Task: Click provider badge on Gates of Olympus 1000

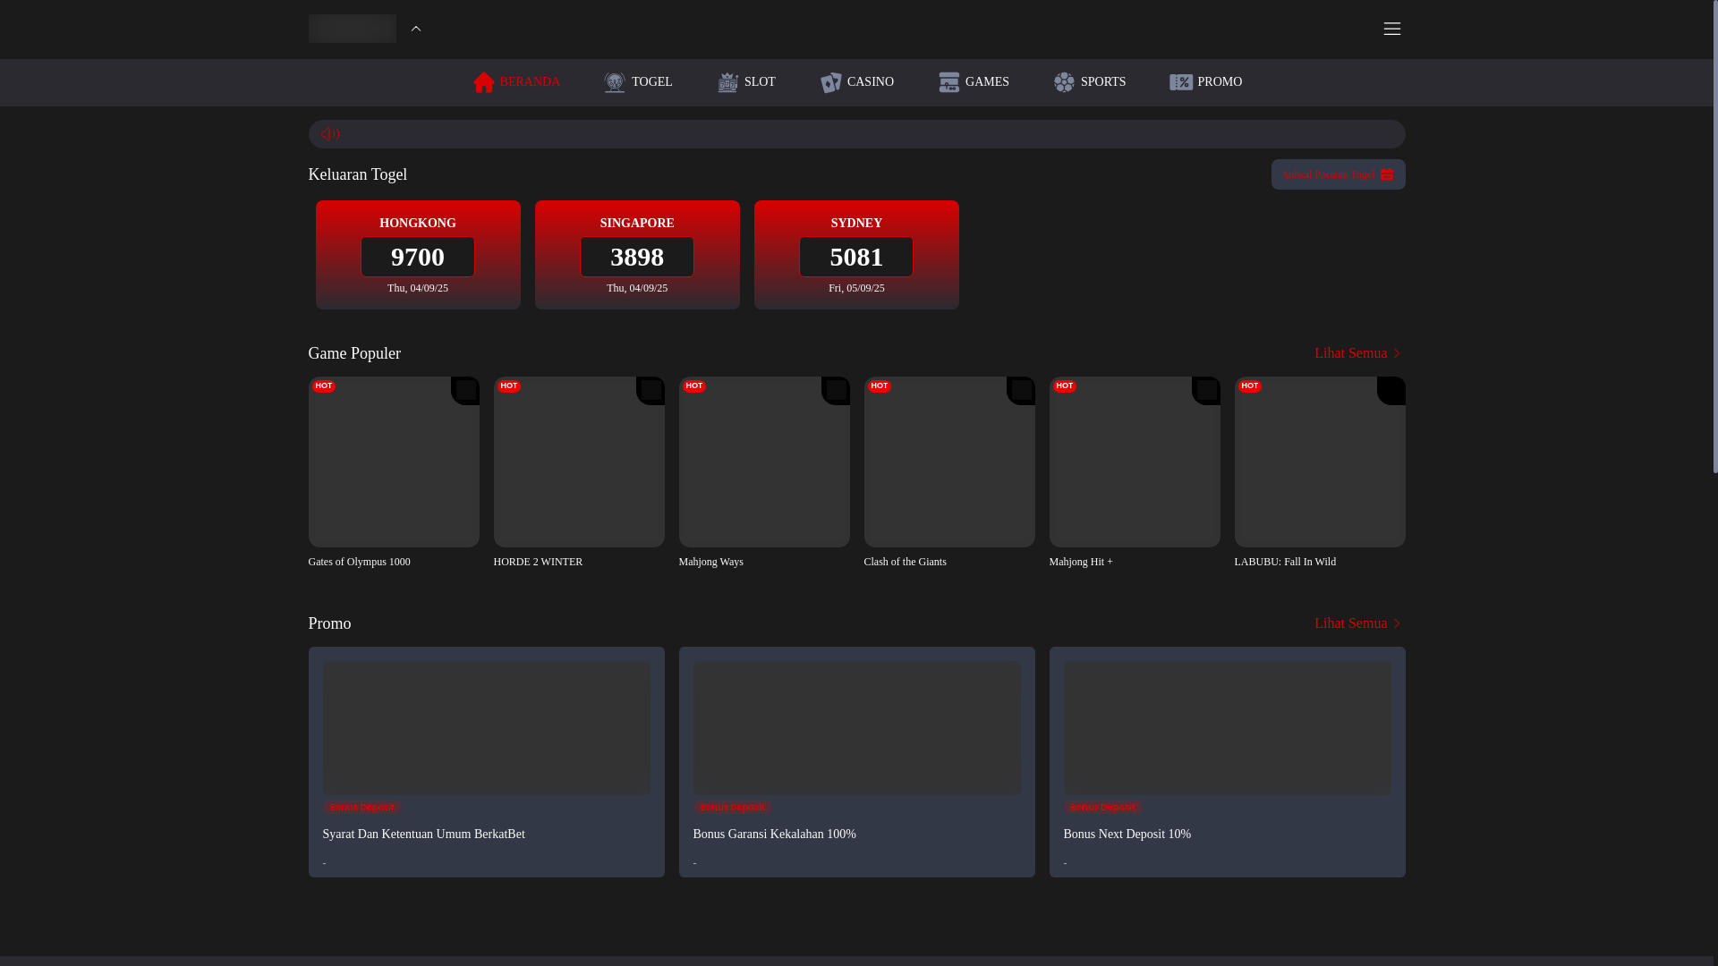Action: pos(465,390)
